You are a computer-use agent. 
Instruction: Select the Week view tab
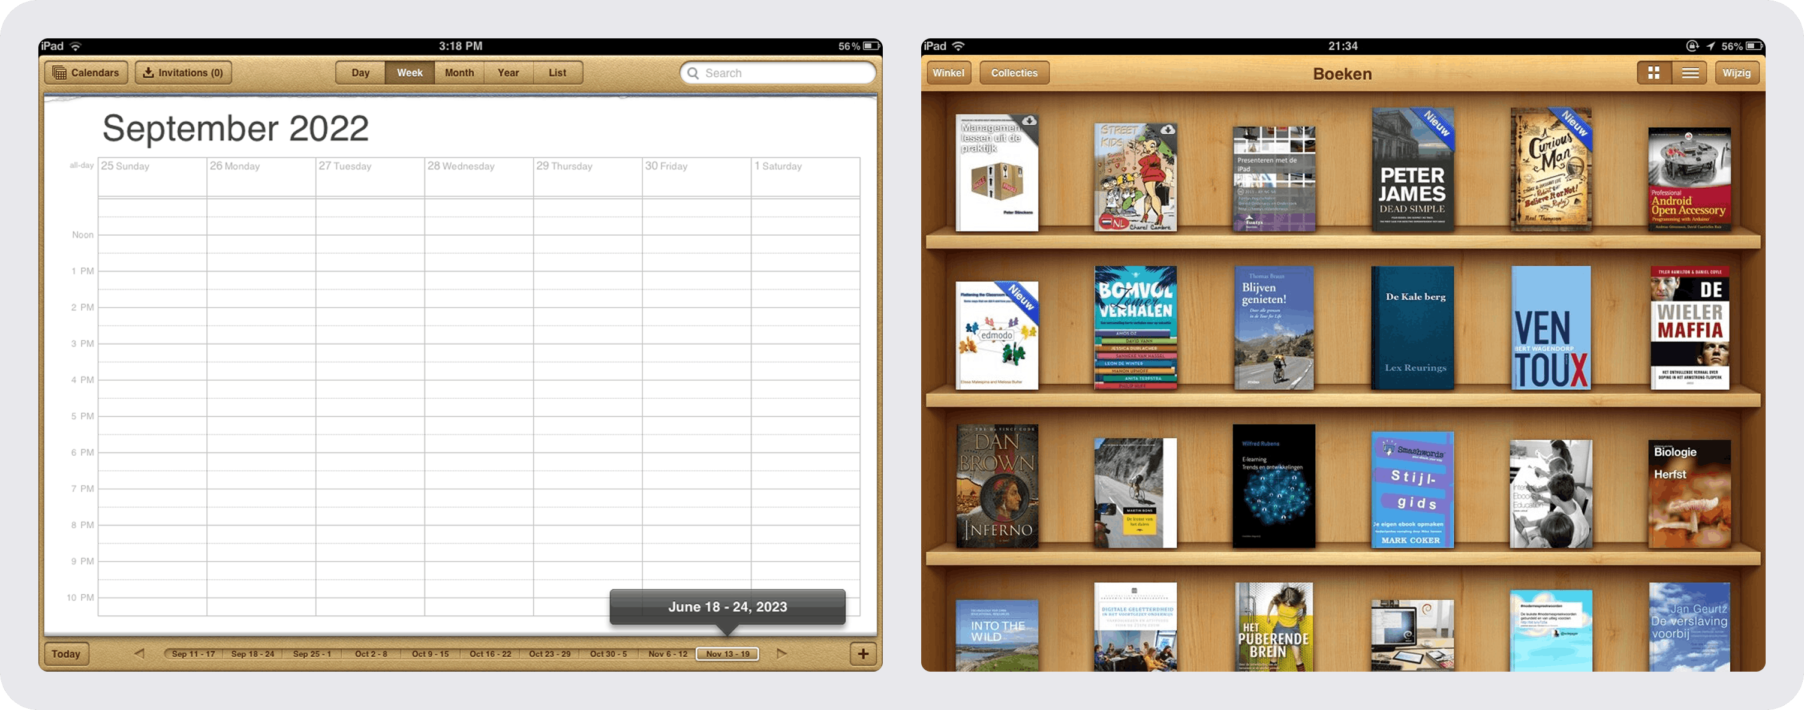coord(410,73)
